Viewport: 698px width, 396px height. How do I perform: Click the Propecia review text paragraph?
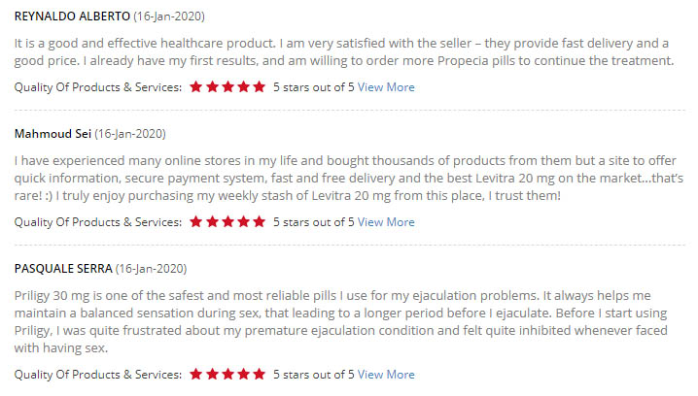pos(344,52)
